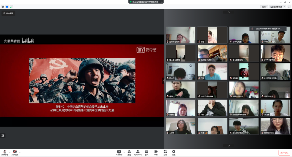The width and height of the screenshot is (292, 157).
Task: Unmute the microphone
Action: 5,152
